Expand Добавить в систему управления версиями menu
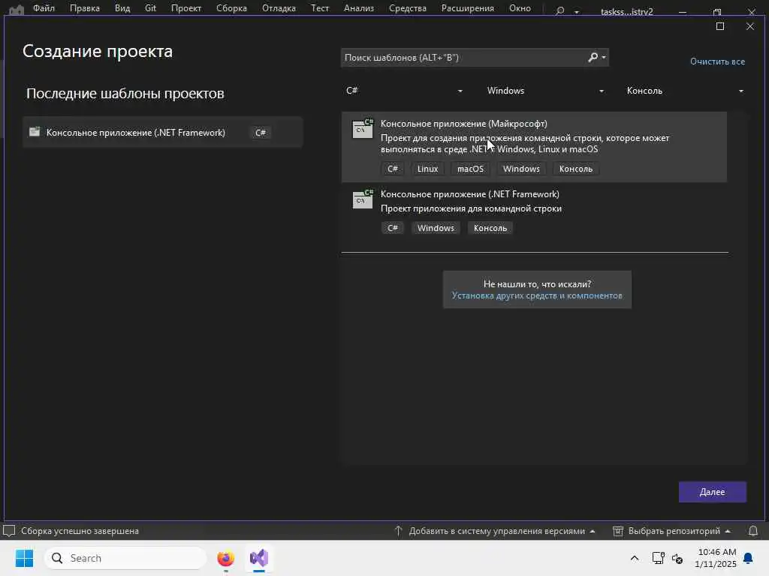Screen dimensions: 769x576 (x=592, y=531)
